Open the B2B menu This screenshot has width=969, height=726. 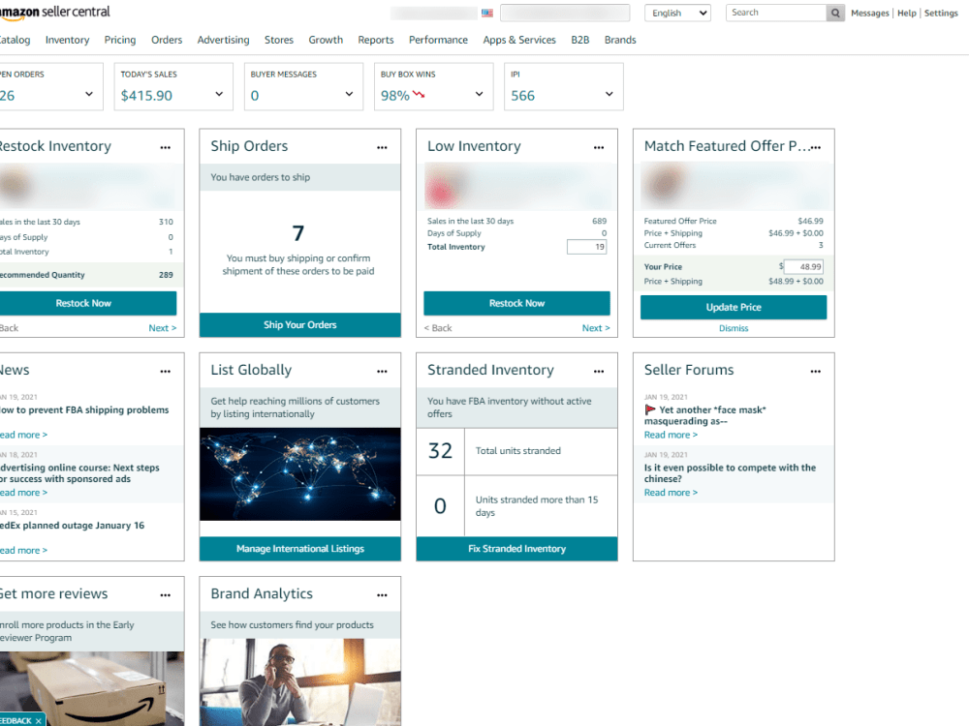[x=579, y=40]
